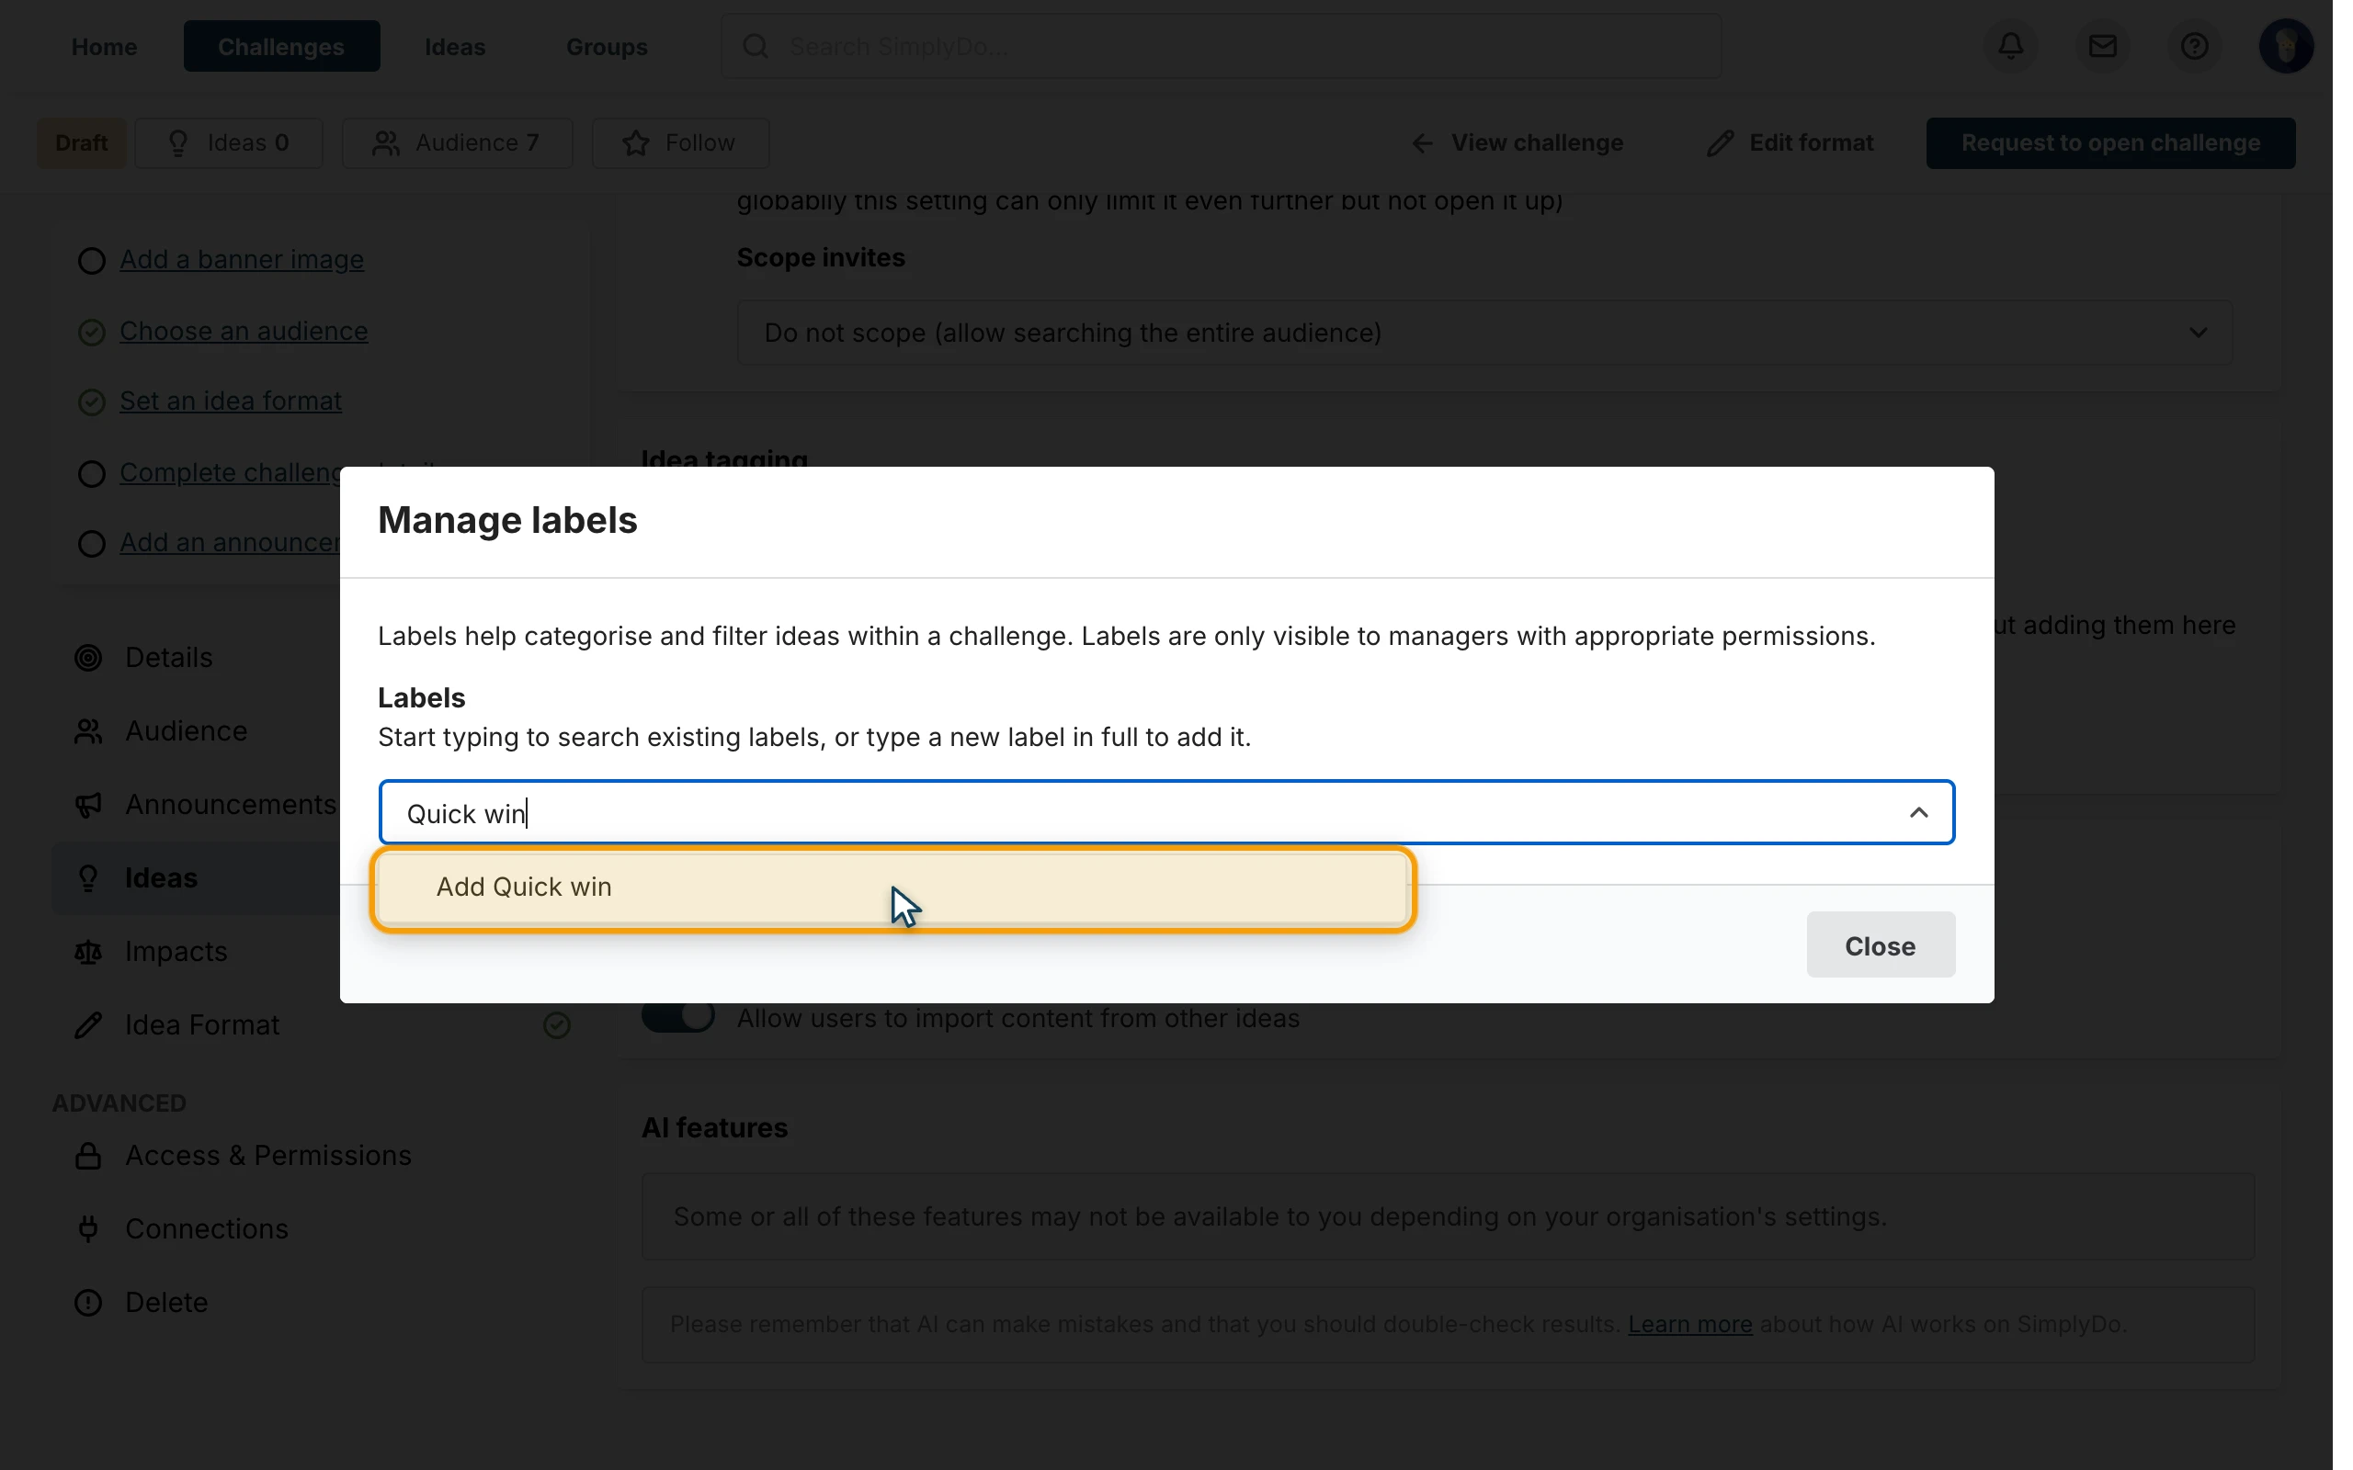Image resolution: width=2353 pixels, height=1470 pixels.
Task: Click the Delete warning circle icon
Action: click(x=88, y=1303)
